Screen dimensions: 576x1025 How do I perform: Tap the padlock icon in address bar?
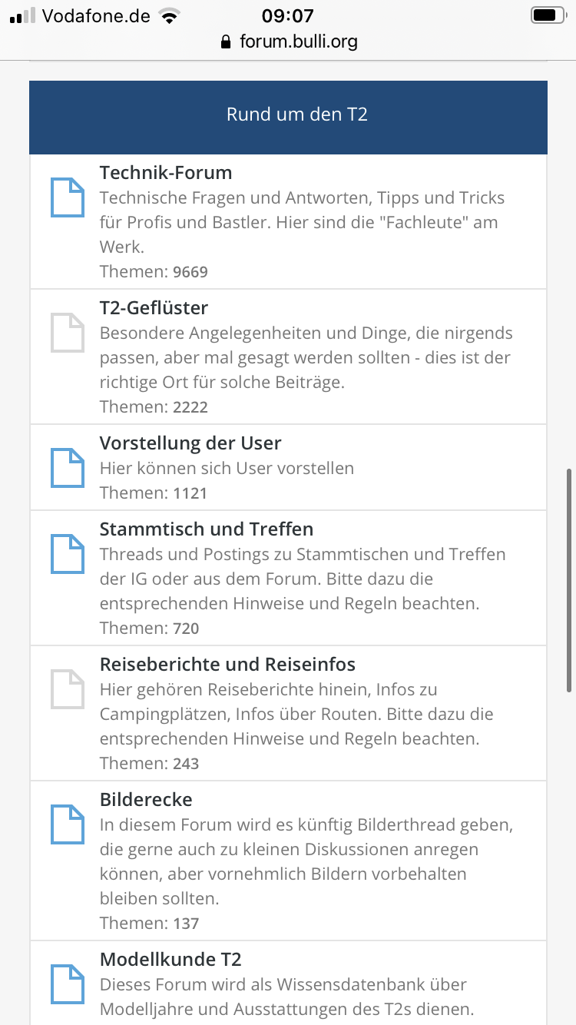click(225, 41)
